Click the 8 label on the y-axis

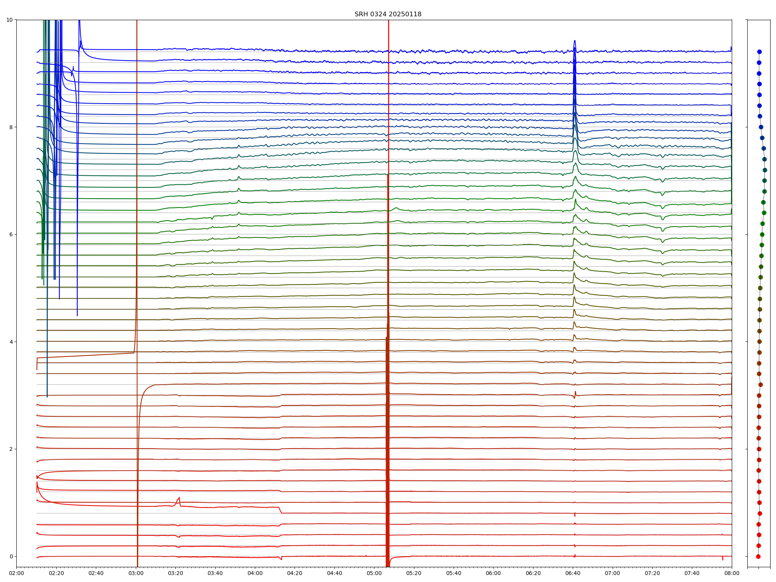(11, 127)
